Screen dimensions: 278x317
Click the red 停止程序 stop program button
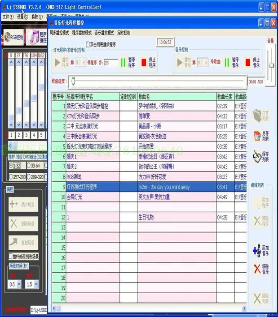[x=148, y=62]
